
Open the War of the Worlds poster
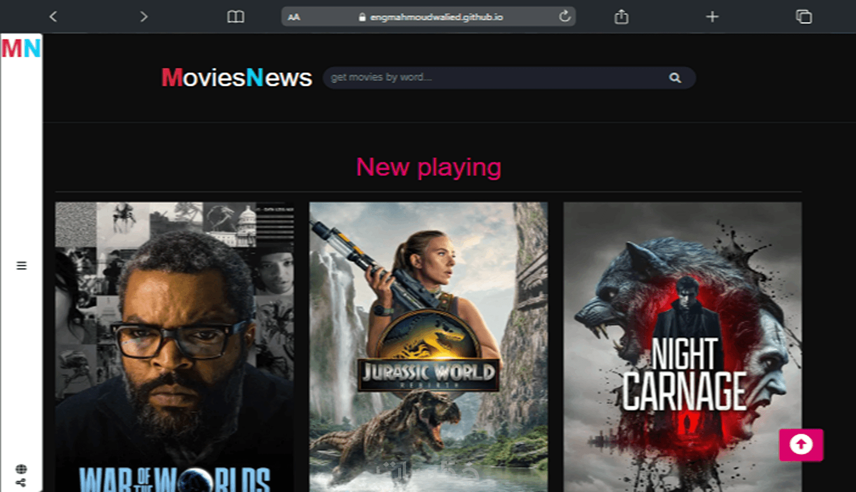pyautogui.click(x=174, y=347)
